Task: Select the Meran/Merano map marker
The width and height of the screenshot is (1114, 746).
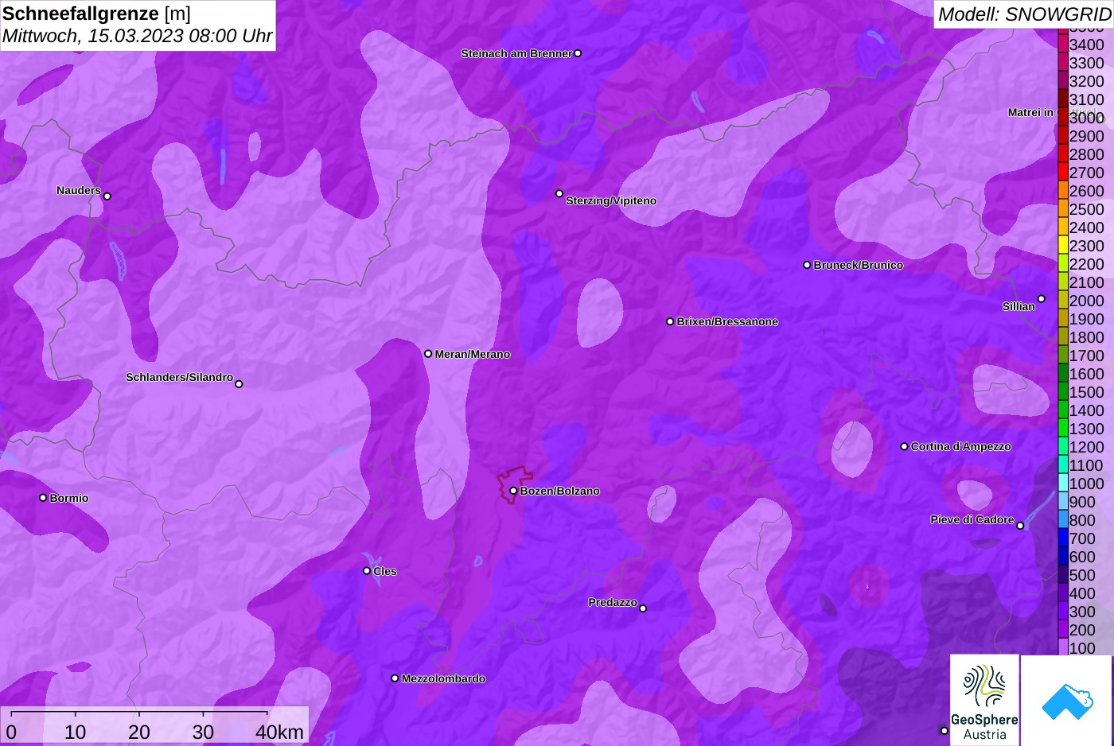Action: pos(428,354)
